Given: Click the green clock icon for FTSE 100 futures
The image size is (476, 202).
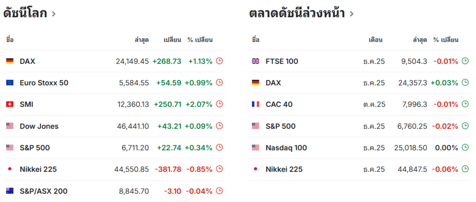Looking at the screenshot, I should tap(465, 61).
